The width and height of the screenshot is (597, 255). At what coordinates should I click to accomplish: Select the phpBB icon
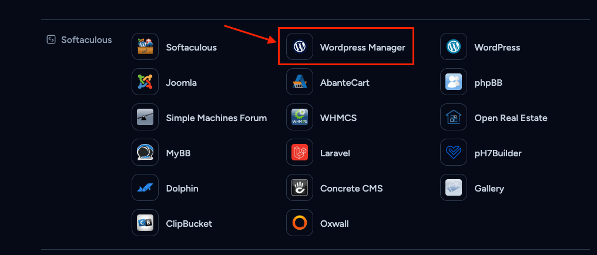pyautogui.click(x=454, y=82)
